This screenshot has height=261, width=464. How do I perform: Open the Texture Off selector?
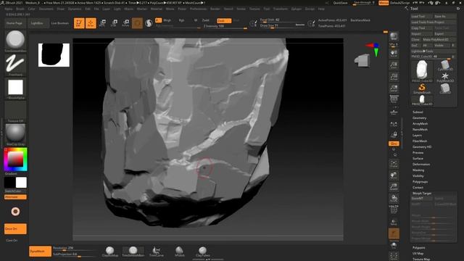pyautogui.click(x=15, y=112)
